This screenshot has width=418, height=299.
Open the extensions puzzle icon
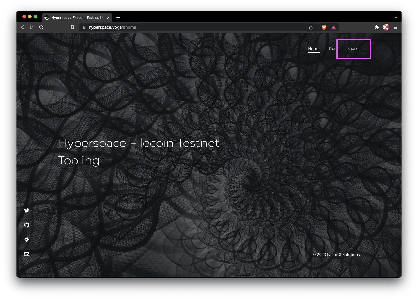pyautogui.click(x=377, y=27)
